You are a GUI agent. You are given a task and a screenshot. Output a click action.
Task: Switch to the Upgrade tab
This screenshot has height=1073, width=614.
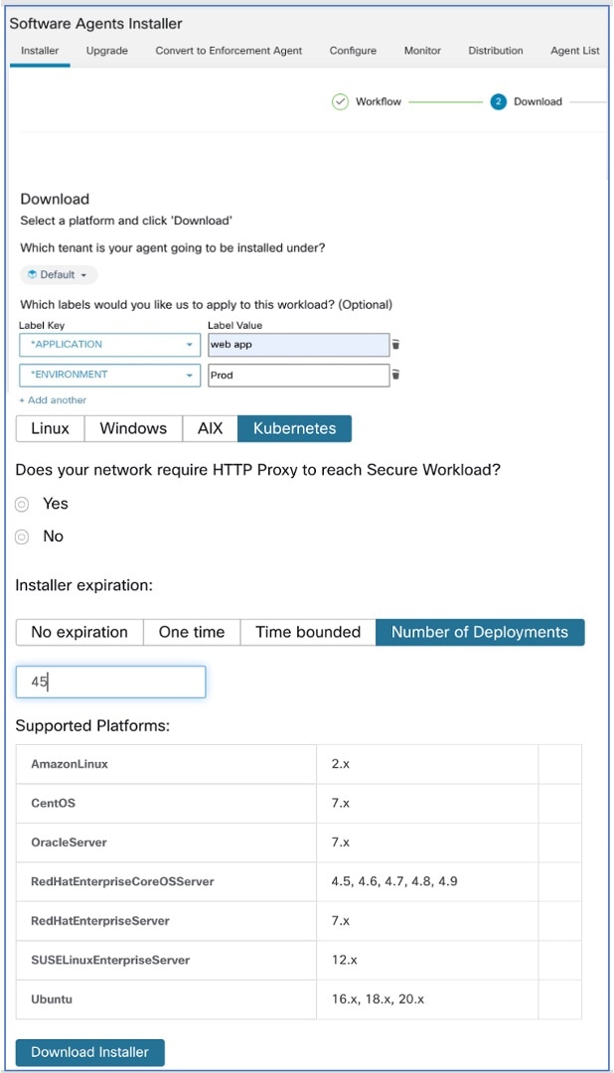click(106, 51)
